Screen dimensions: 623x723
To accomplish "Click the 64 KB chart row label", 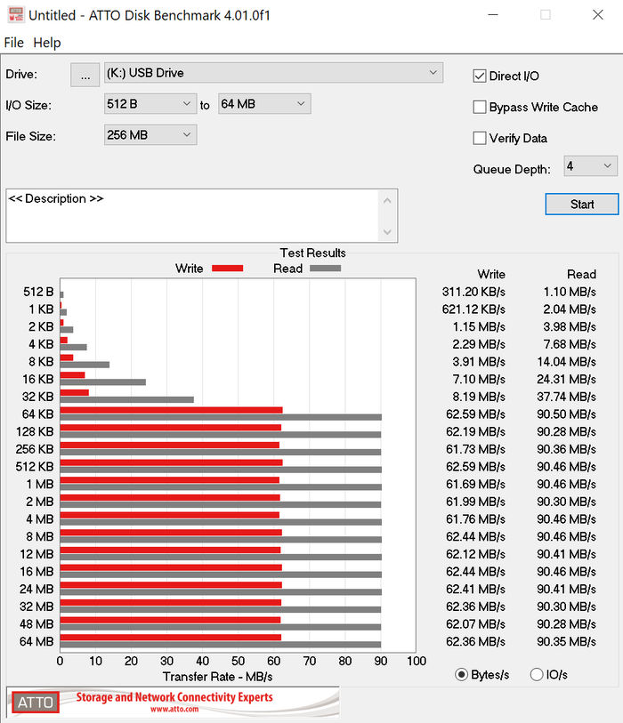I will [38, 414].
